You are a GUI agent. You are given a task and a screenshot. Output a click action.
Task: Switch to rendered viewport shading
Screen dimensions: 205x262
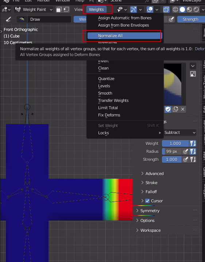pos(196,9)
